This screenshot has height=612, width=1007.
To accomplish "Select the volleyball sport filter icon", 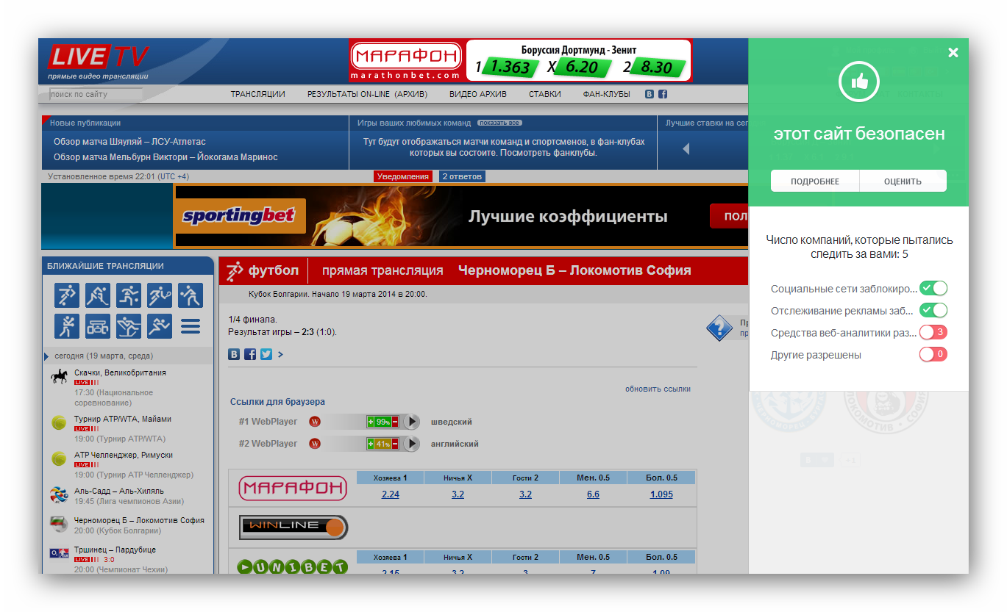I will (x=191, y=295).
